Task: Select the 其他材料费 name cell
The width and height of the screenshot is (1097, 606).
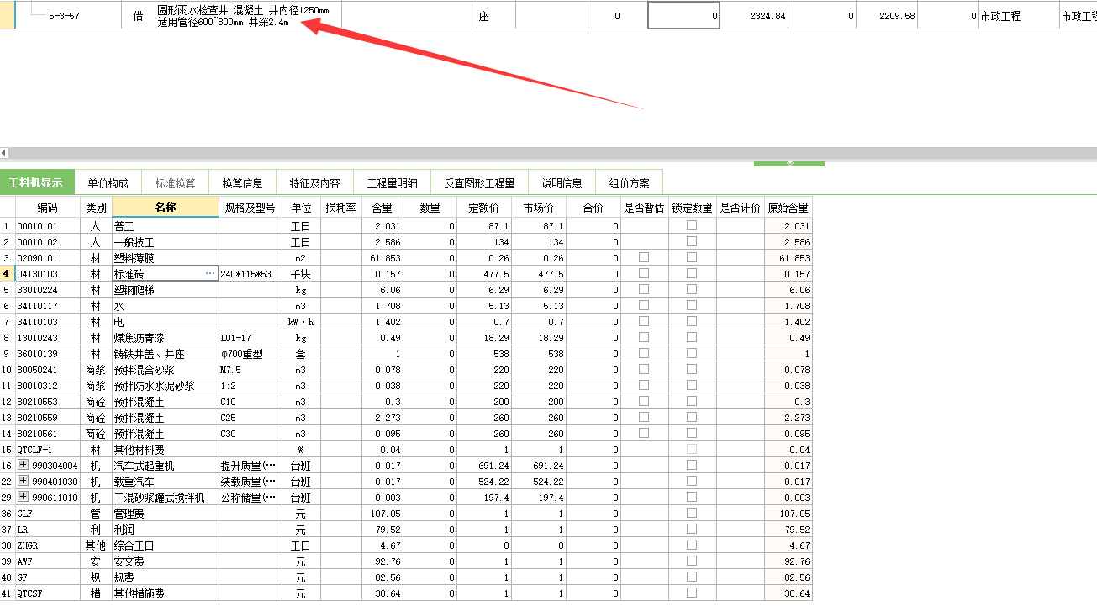Action: pos(165,450)
